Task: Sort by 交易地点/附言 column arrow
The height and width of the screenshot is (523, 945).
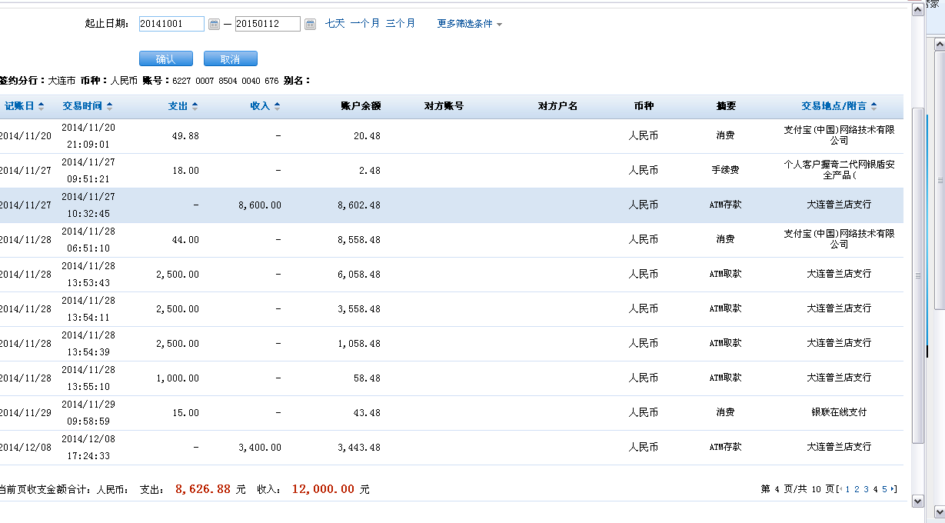Action: (874, 106)
